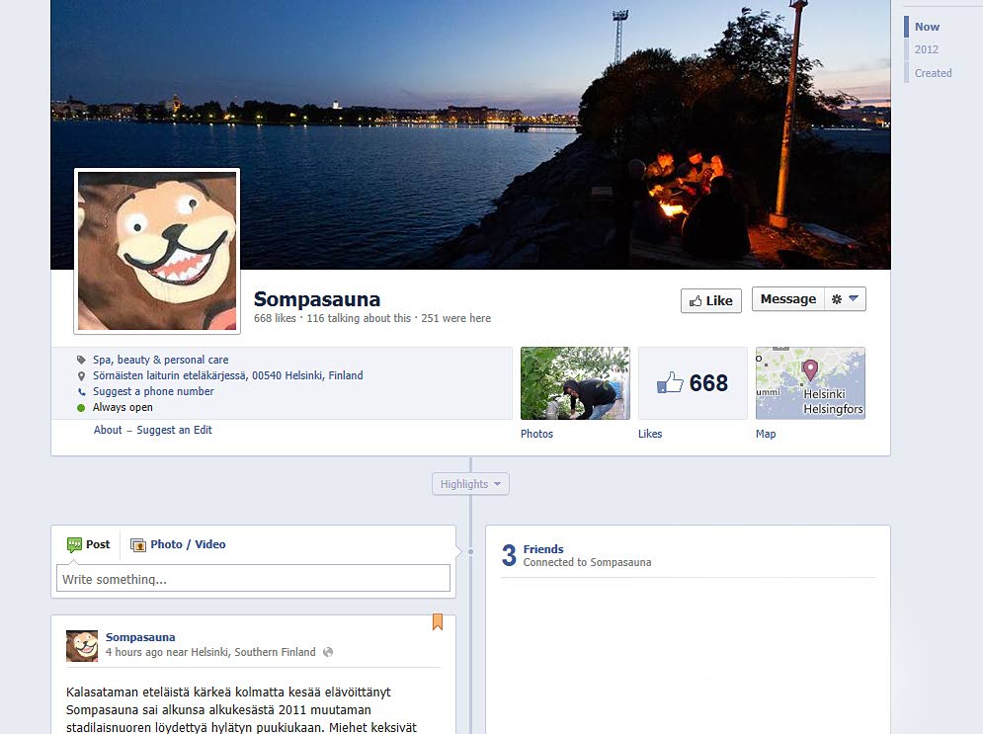Click the '251 were here' text
The height and width of the screenshot is (734, 983).
click(456, 318)
